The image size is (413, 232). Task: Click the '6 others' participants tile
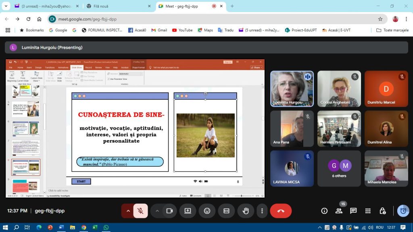click(x=339, y=168)
